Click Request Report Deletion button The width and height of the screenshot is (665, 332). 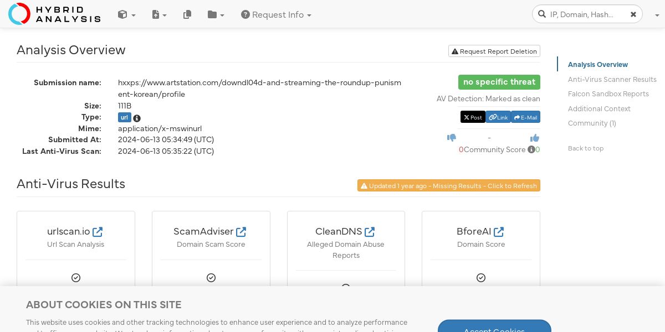tap(494, 51)
